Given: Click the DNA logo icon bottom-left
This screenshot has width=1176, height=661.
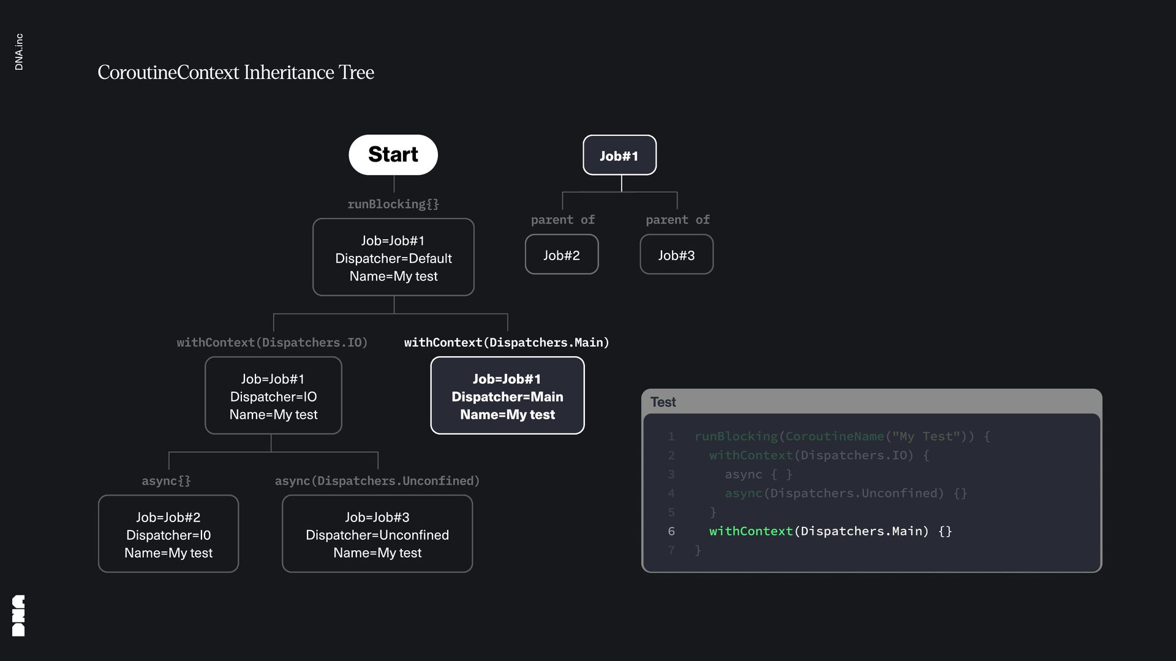Looking at the screenshot, I should pos(18,615).
